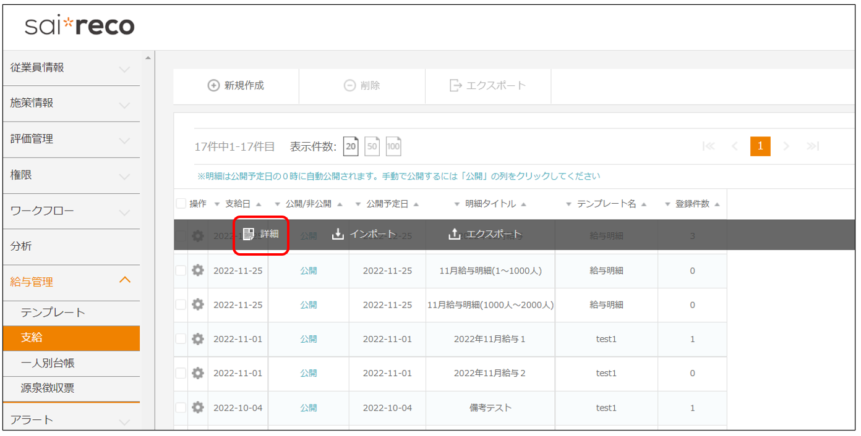Screen dimensions: 861x436
Task: Click the 詳細 icon in the dark popup bar
Action: click(x=249, y=234)
